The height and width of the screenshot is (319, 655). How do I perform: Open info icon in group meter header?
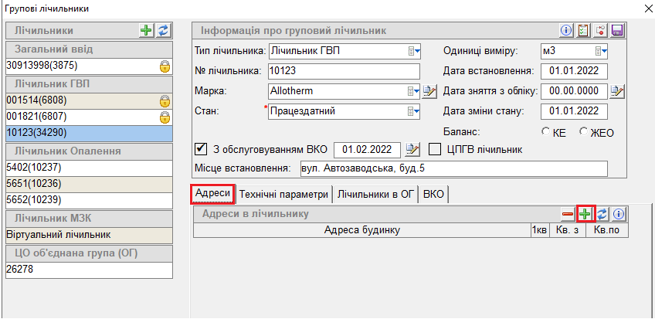(x=566, y=30)
